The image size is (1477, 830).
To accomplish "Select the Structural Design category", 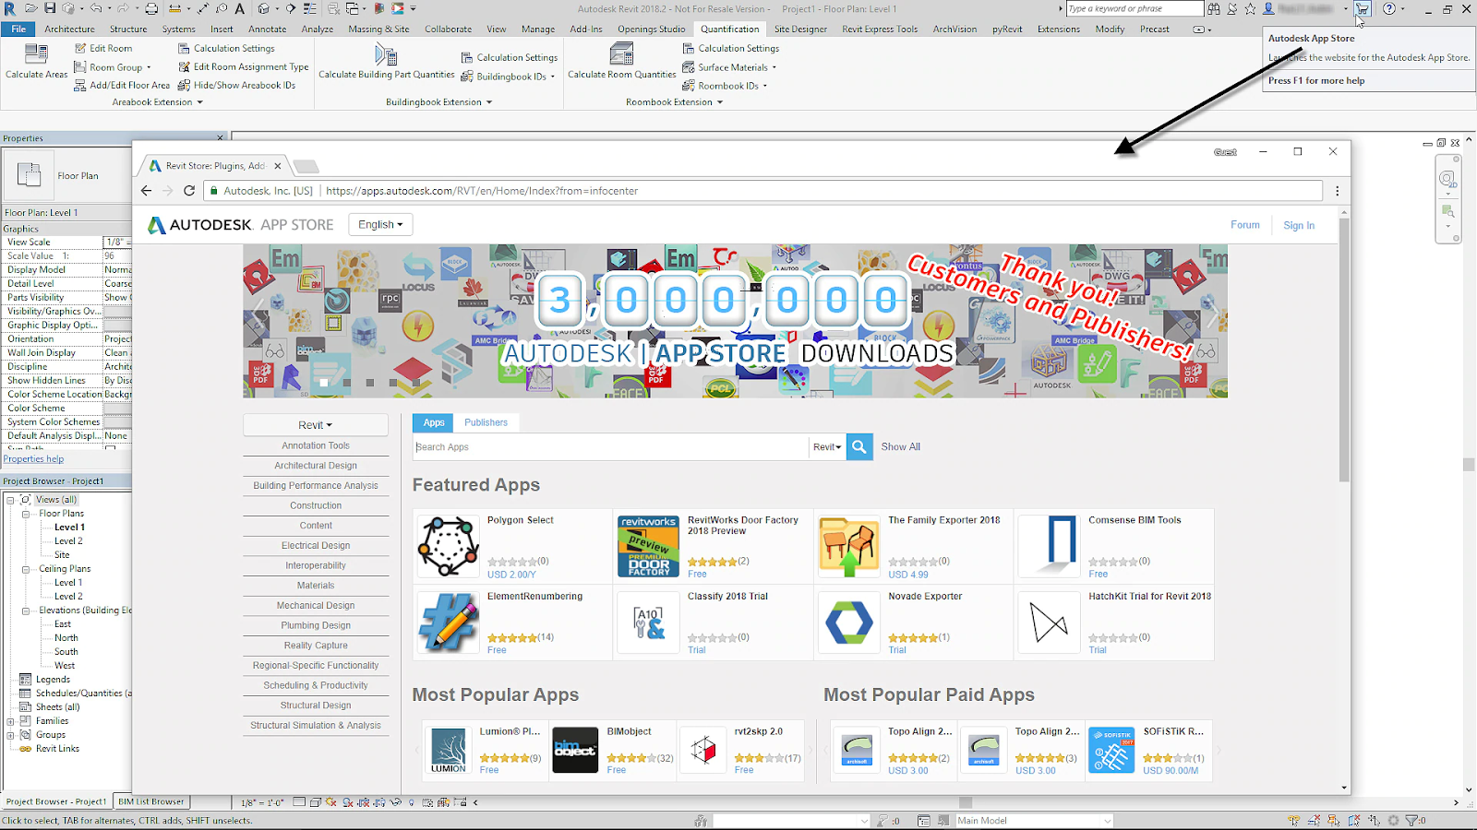I will [316, 705].
